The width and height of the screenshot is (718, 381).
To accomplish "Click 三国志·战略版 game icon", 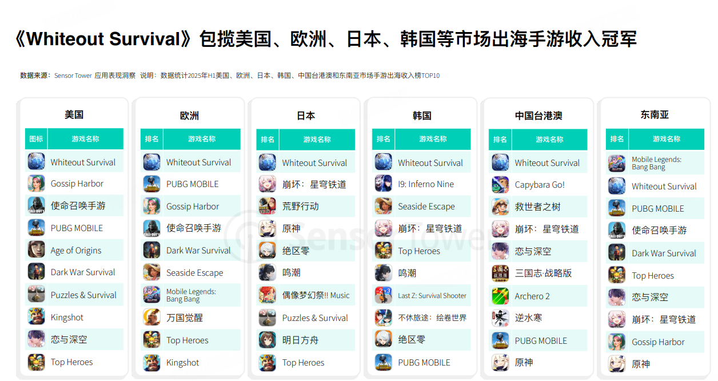I will (x=500, y=273).
